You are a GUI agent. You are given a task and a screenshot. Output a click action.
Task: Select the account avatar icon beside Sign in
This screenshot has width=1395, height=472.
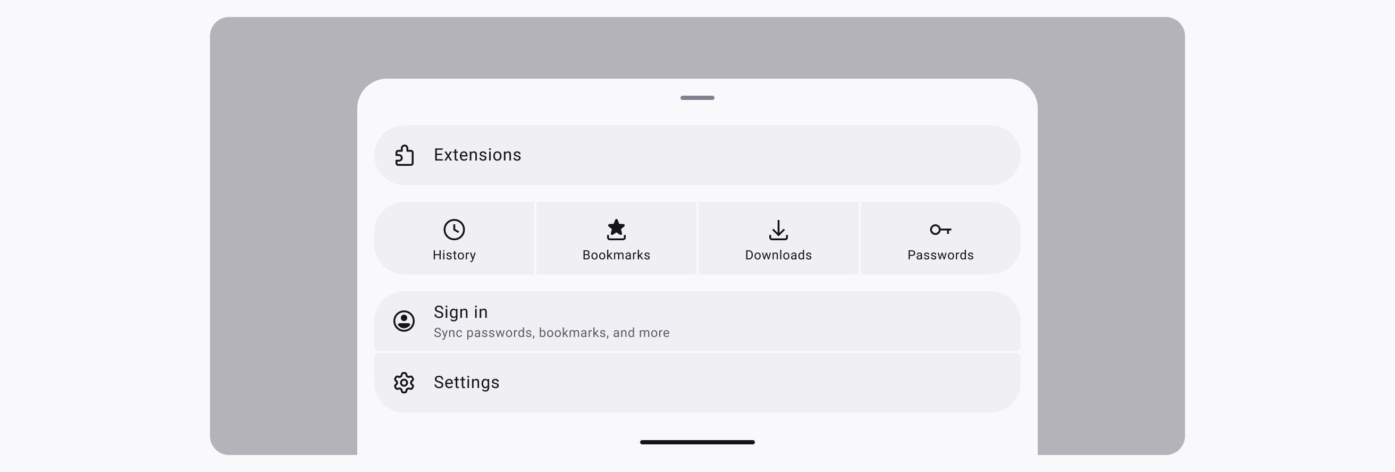[x=404, y=321]
